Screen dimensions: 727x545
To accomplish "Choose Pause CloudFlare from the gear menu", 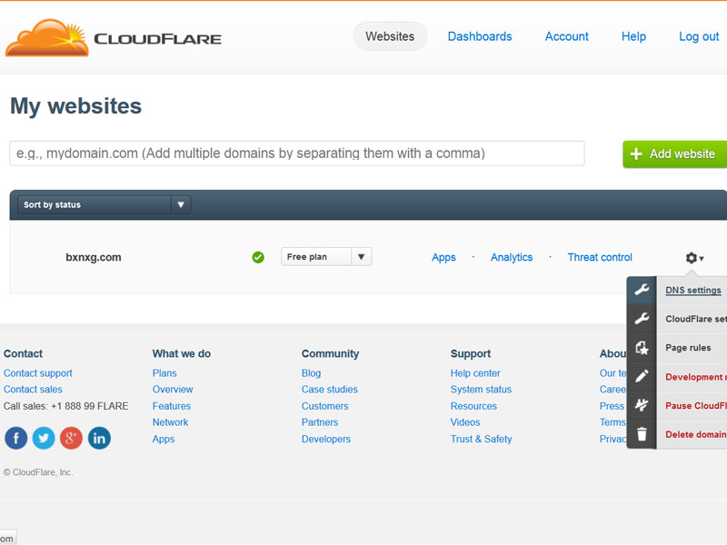I will [x=696, y=405].
